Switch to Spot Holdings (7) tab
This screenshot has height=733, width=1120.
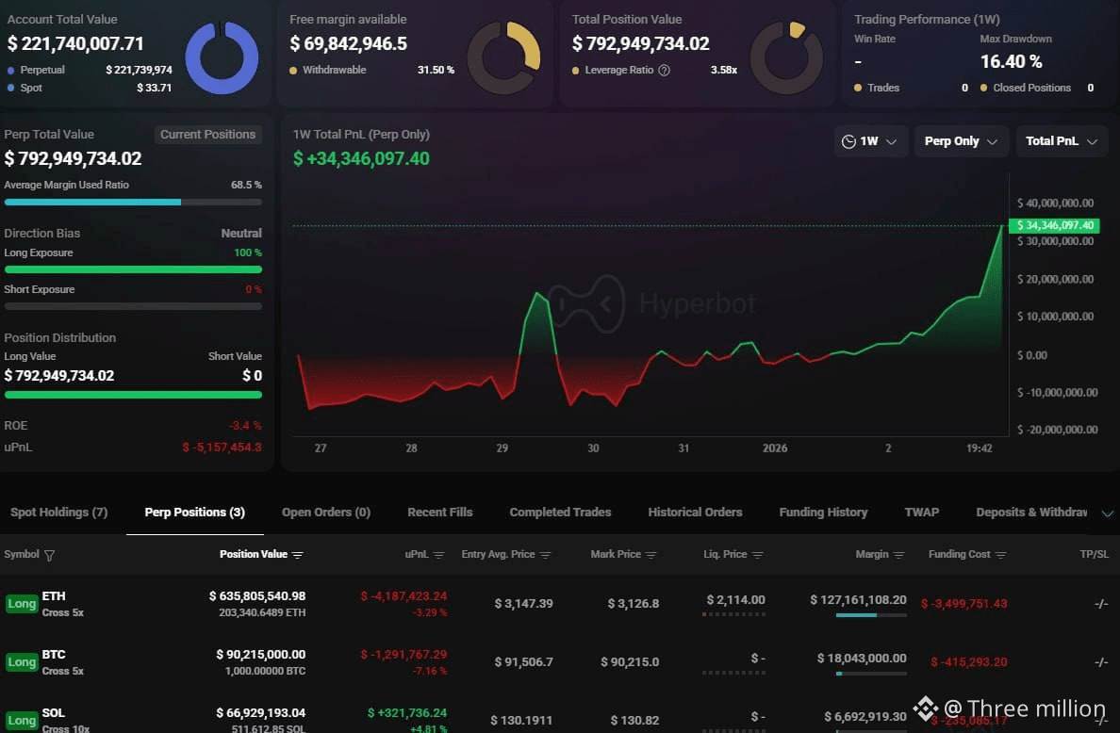tap(58, 513)
